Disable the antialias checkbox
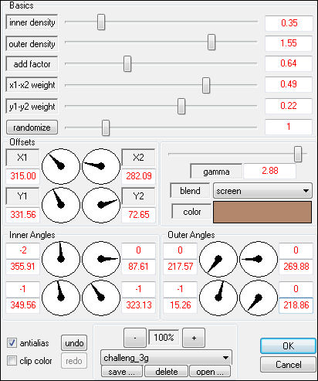The height and width of the screenshot is (381, 318). coord(12,343)
